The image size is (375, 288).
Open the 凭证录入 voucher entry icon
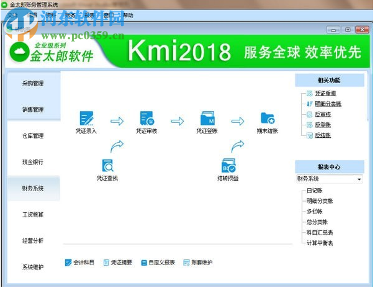(86, 118)
